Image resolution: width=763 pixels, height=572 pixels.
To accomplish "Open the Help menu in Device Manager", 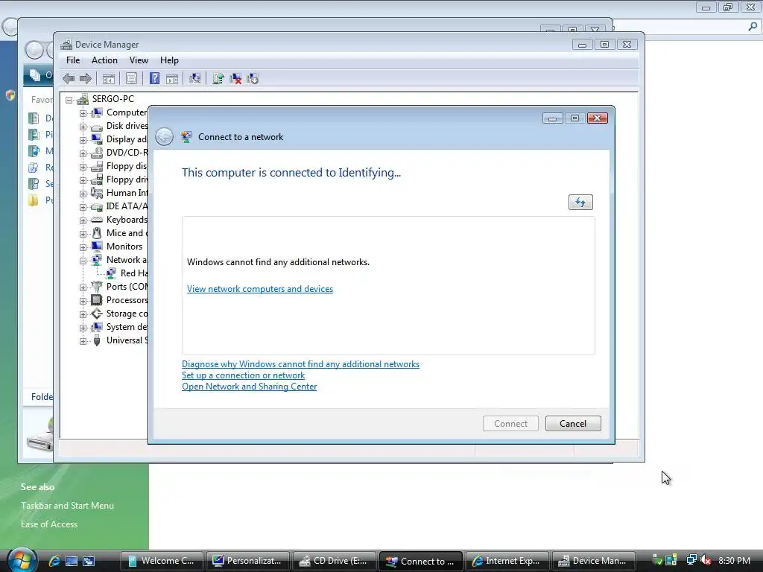I will click(169, 60).
